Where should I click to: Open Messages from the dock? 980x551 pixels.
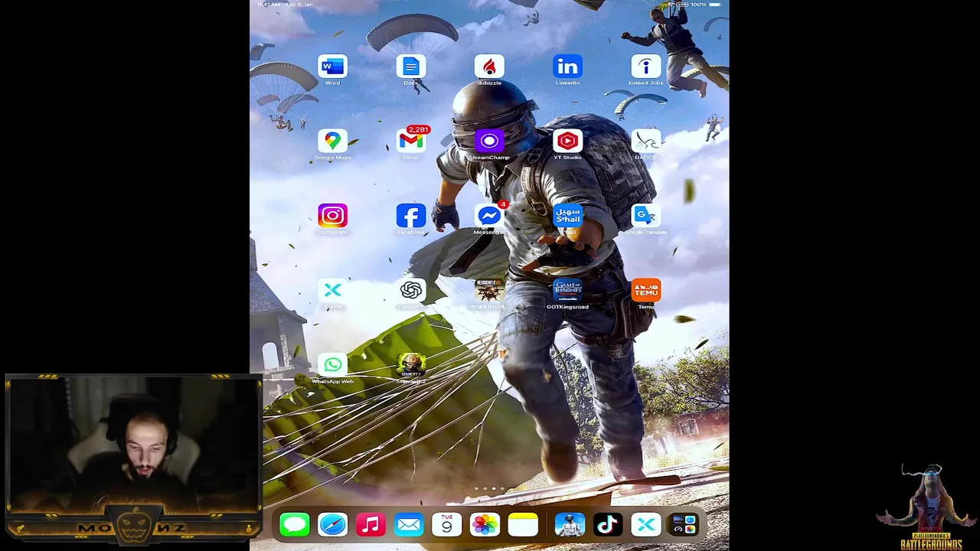[x=295, y=525]
